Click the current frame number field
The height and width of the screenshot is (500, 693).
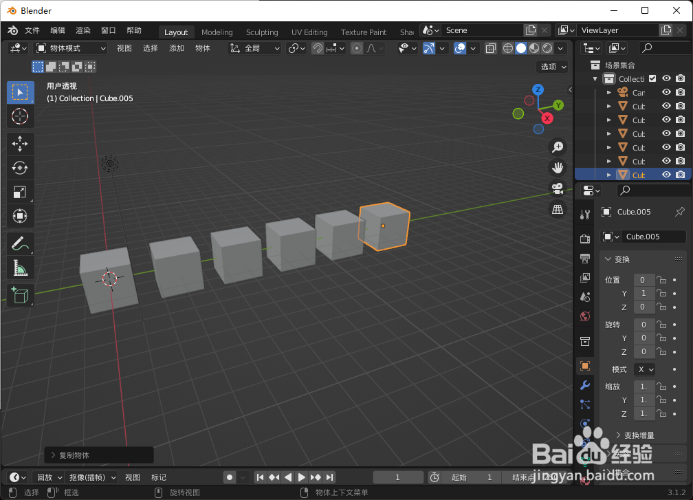click(x=398, y=477)
